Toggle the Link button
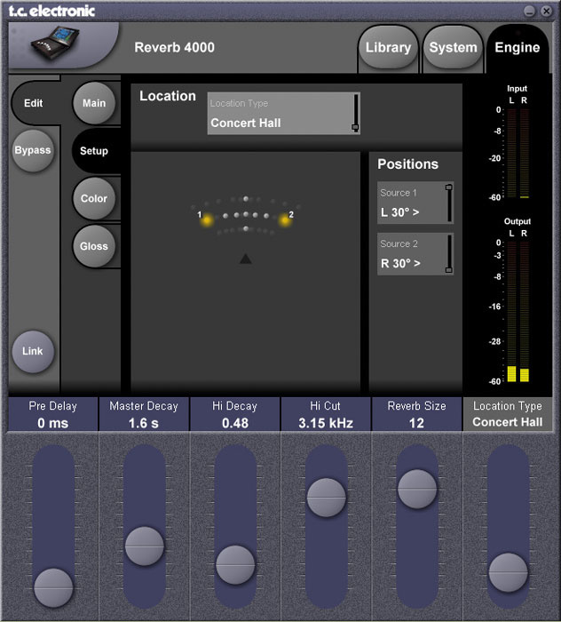The height and width of the screenshot is (622, 561). click(33, 351)
